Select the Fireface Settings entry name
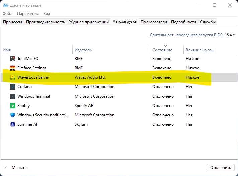The width and height of the screenshot is (238, 176). tap(32, 68)
